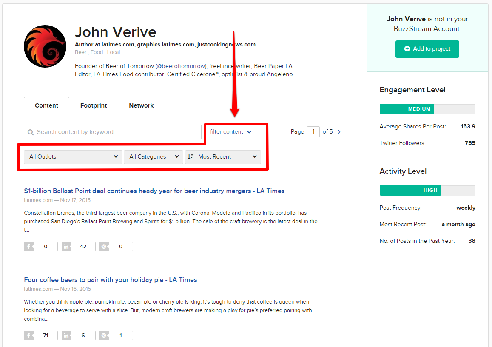This screenshot has height=347, width=492.
Task: Click the next page arrow icon
Action: point(339,131)
